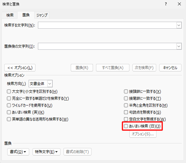This screenshot has width=186, height=163.
Task: Click the 検索する文字列 input field
Action: [x=107, y=25]
